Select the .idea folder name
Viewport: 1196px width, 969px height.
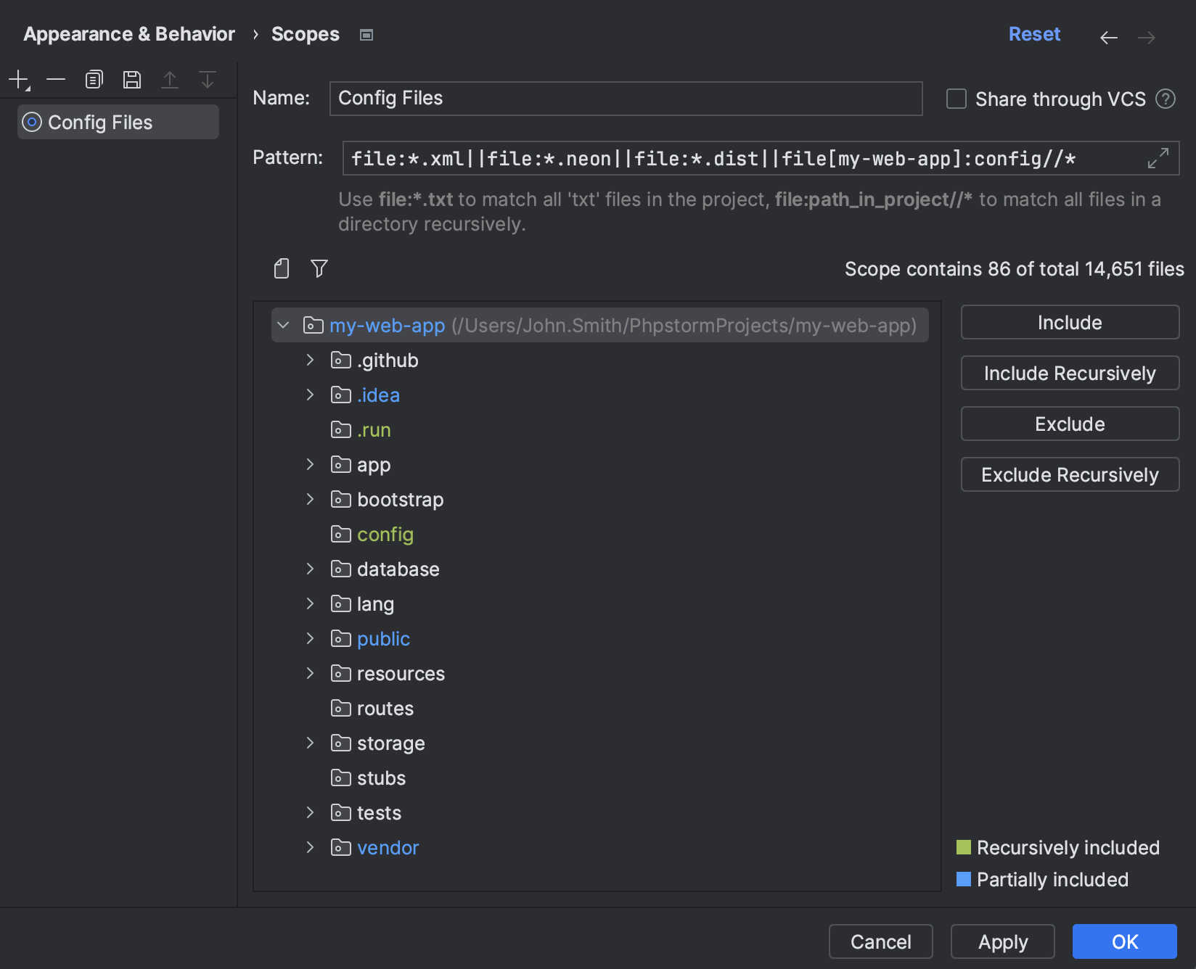click(x=378, y=395)
